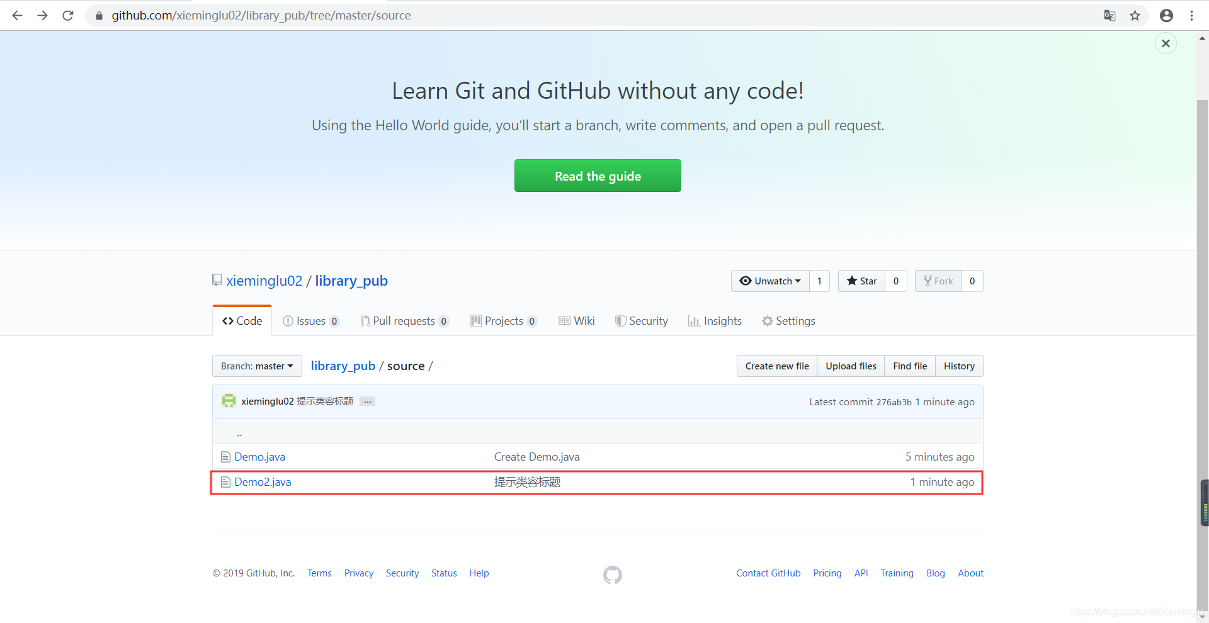Switch to the Issues tab
This screenshot has height=623, width=1209.
(311, 321)
